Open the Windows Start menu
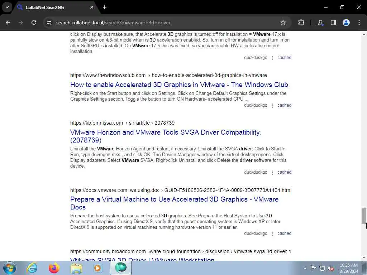The height and width of the screenshot is (275, 367). (10, 268)
